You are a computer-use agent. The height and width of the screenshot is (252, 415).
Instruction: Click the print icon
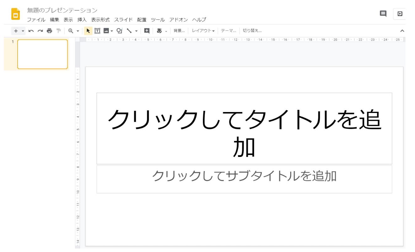49,31
